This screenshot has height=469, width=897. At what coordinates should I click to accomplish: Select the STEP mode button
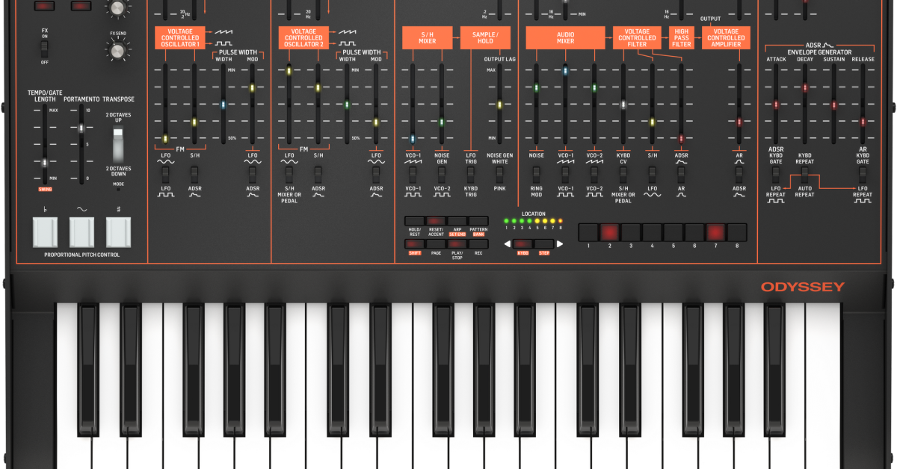[544, 244]
